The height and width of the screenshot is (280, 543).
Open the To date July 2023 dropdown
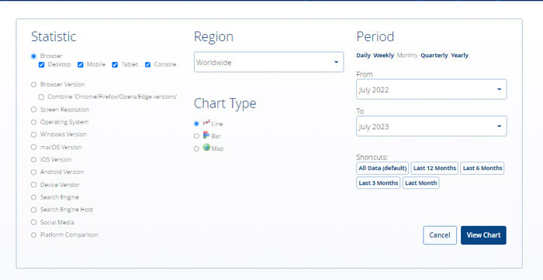click(x=431, y=126)
